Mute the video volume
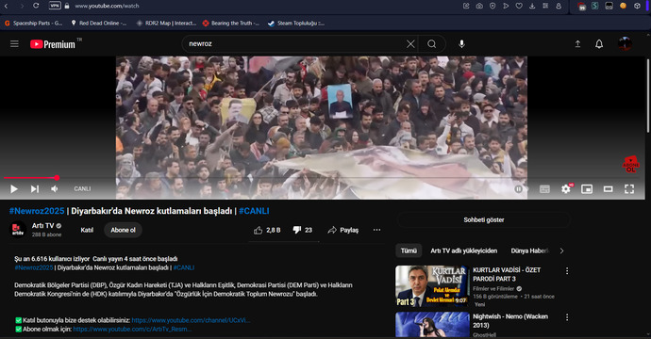 point(55,189)
